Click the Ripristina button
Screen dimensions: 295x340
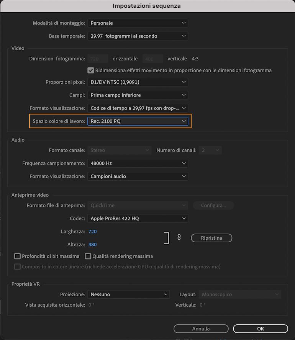click(x=211, y=238)
